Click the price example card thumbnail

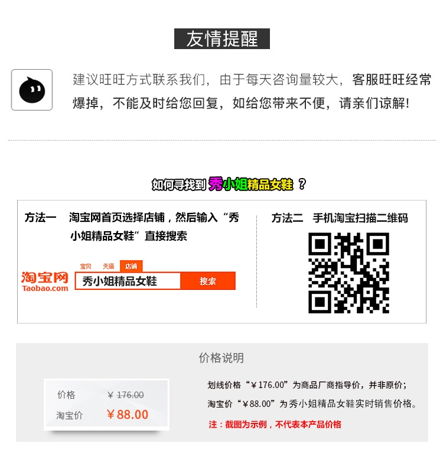(x=107, y=405)
